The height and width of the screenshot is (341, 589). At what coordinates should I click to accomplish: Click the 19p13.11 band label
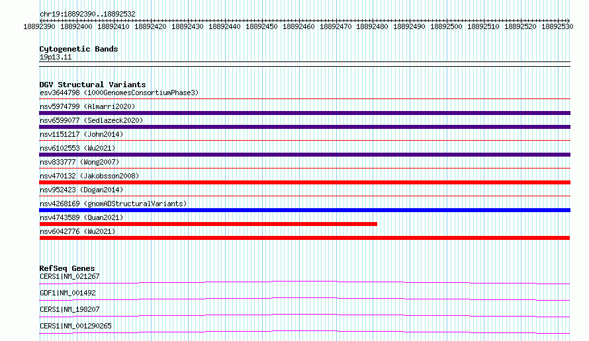pyautogui.click(x=56, y=57)
